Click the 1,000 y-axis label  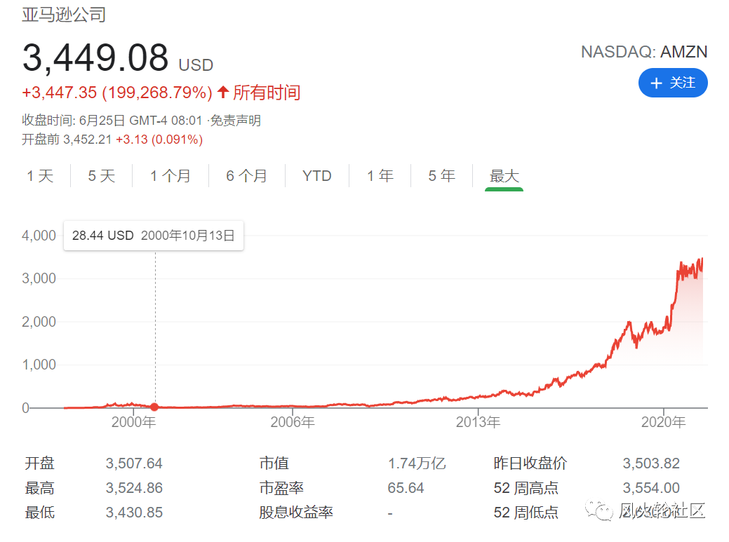39,365
